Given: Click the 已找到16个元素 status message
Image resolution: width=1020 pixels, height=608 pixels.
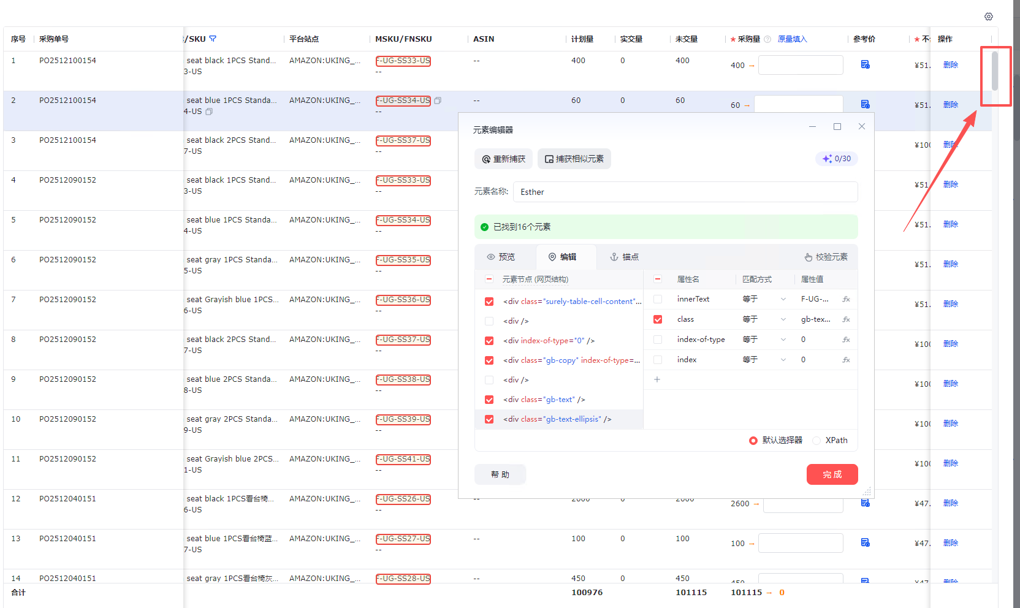Looking at the screenshot, I should coord(666,227).
